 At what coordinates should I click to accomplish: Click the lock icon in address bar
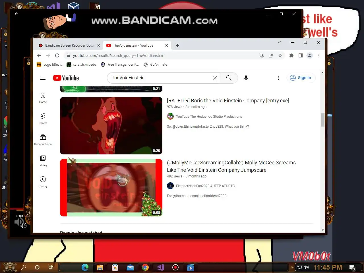tap(68, 55)
